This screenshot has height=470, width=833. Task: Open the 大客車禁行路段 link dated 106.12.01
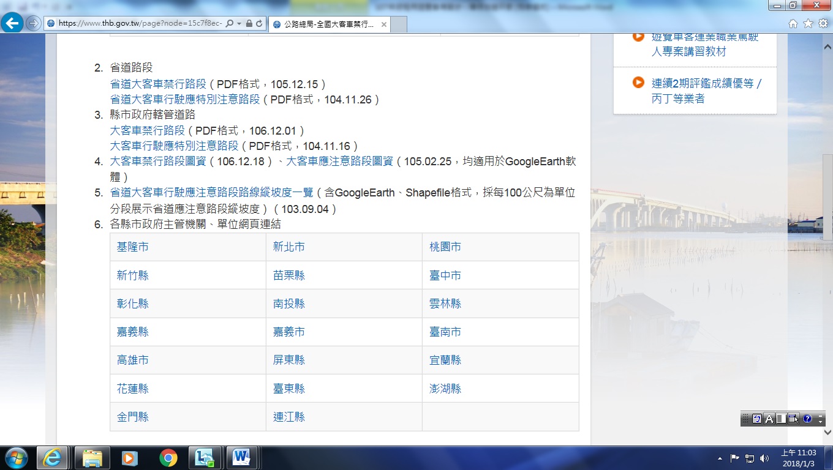click(148, 130)
